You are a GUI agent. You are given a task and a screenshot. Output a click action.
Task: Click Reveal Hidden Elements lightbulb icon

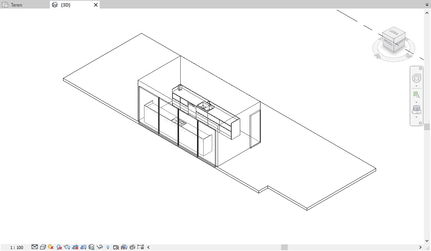(108, 247)
